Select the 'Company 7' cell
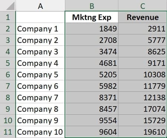This screenshot has height=138, width=167. point(40,97)
